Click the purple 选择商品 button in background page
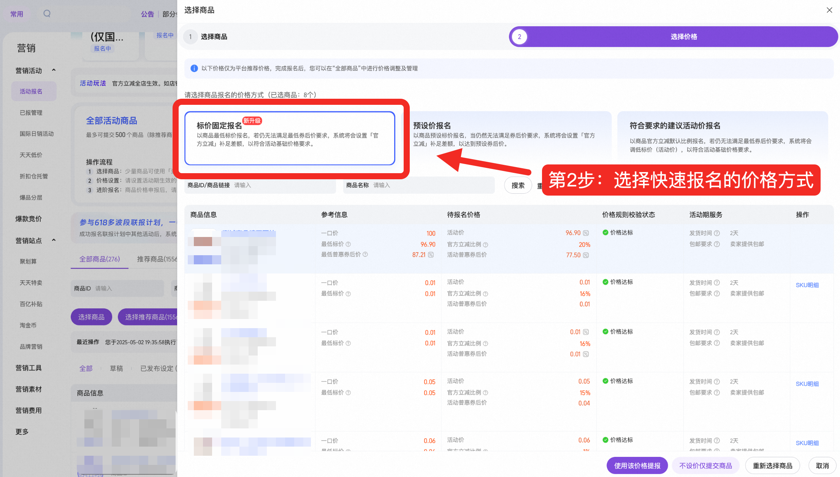840x477 pixels. (91, 317)
